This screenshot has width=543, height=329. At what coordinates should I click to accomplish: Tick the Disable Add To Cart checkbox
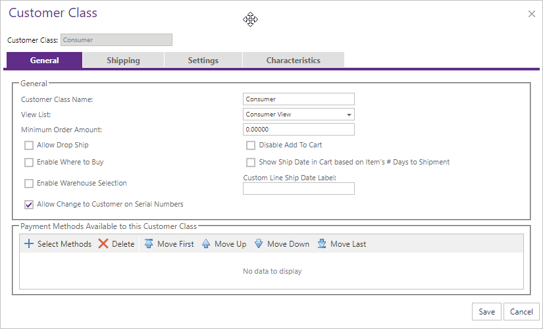(251, 145)
